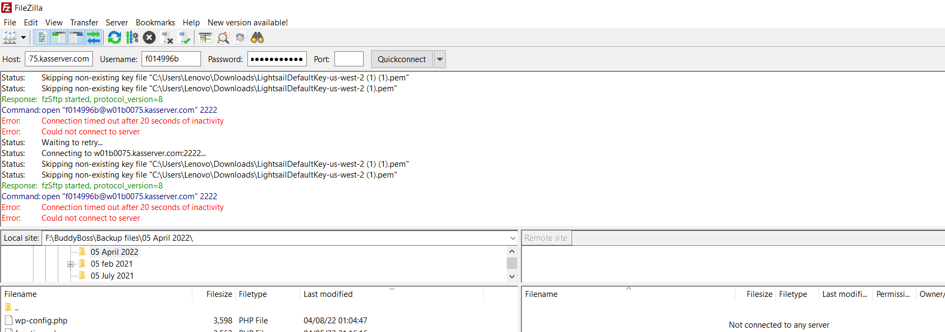Expand the 05 feb 2021 folder

pos(70,264)
